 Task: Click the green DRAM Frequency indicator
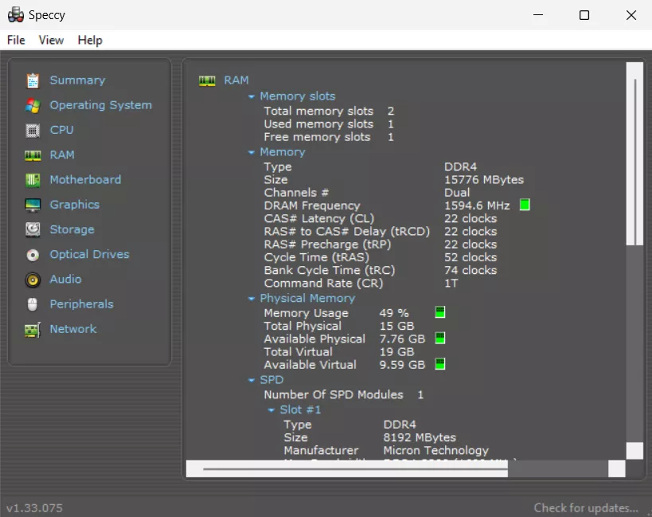pyautogui.click(x=525, y=206)
